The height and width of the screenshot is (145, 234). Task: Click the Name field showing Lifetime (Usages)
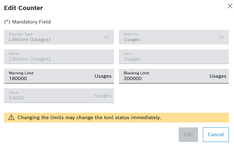[59, 57]
